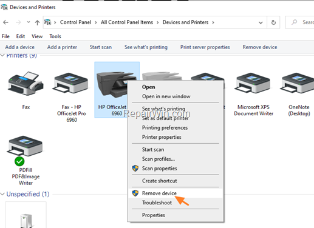Viewport: 314px width, 228px height.
Task: Click the shield icon beside Scan properties
Action: pos(135,168)
